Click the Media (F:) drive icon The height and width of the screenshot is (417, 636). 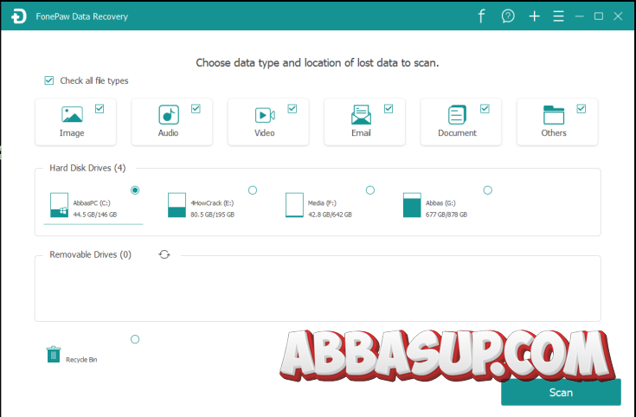coord(294,205)
